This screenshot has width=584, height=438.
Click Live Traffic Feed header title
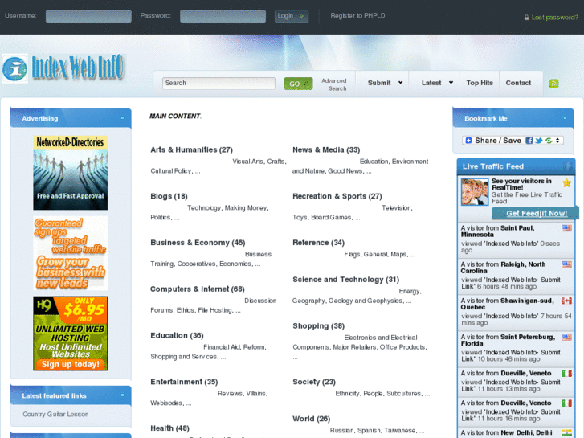pos(492,166)
